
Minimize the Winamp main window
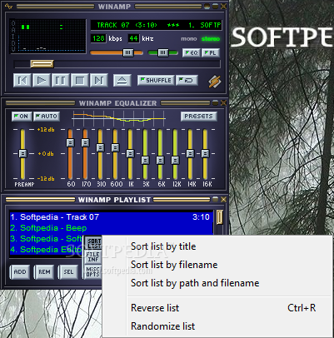[x=207, y=6]
